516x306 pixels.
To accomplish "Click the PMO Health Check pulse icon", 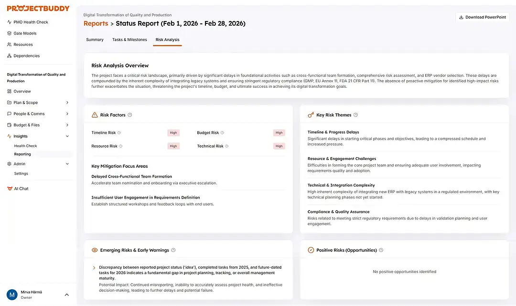I will click(x=9, y=22).
